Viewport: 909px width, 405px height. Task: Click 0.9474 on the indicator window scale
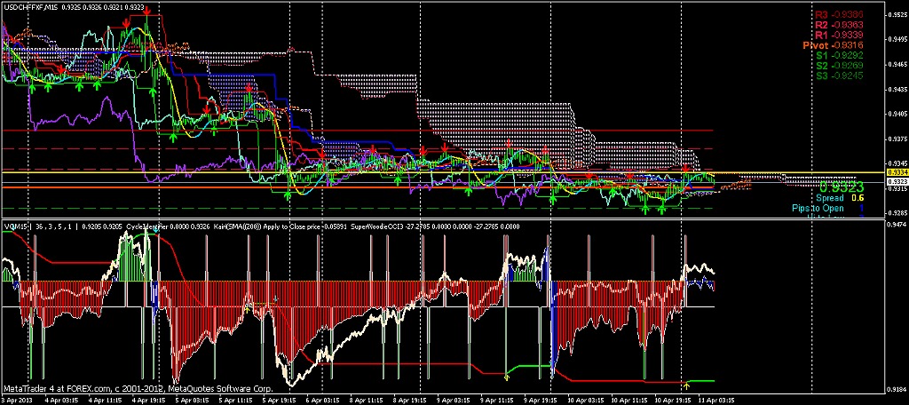tap(895, 224)
